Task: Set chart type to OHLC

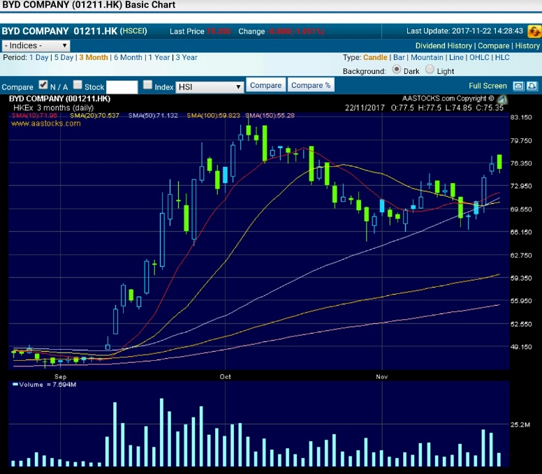Action: (x=479, y=57)
